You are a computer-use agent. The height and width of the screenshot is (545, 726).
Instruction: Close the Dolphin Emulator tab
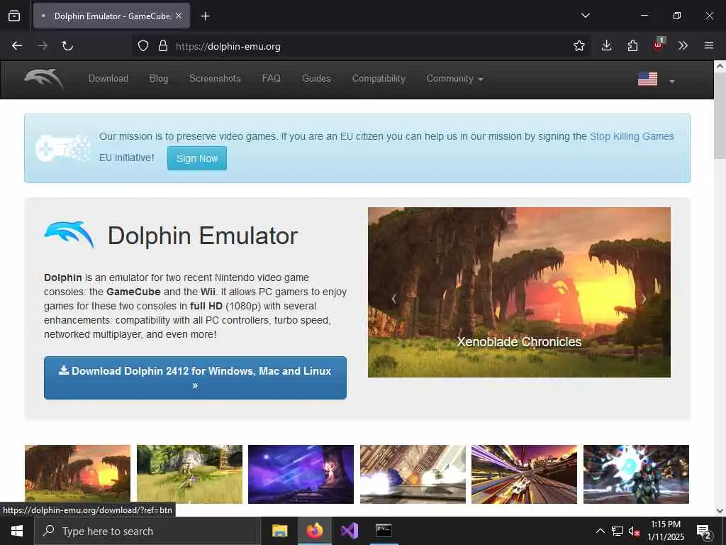[x=179, y=16]
